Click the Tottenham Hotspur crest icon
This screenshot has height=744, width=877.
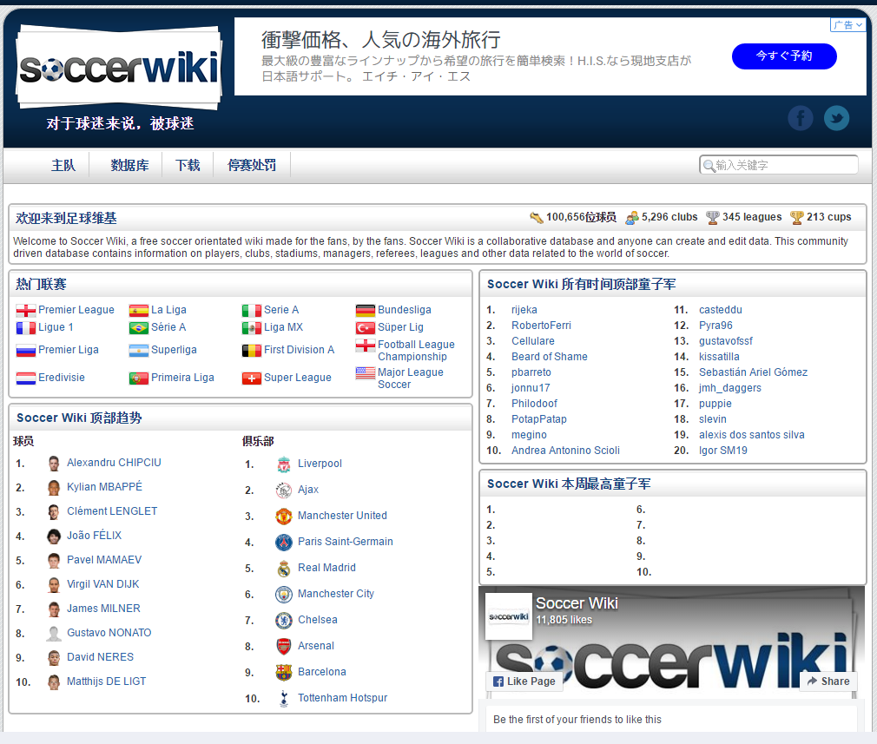coord(284,698)
